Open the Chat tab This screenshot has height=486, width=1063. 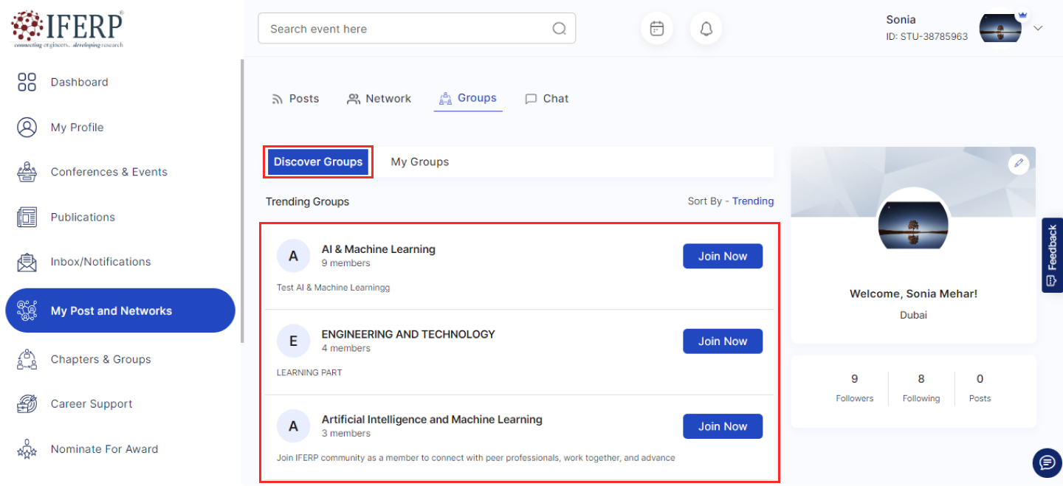coord(547,99)
